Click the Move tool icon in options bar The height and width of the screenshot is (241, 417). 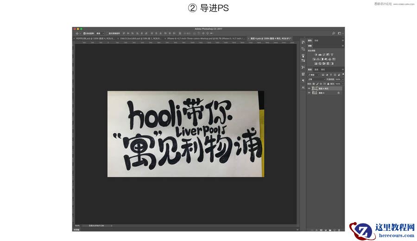[77, 33]
